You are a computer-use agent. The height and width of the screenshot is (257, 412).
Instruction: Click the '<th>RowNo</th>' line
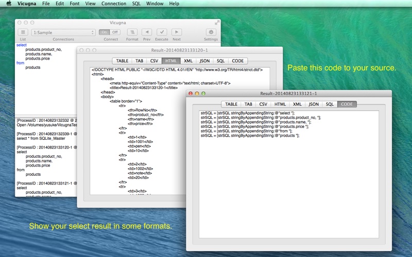pyautogui.click(x=142, y=110)
